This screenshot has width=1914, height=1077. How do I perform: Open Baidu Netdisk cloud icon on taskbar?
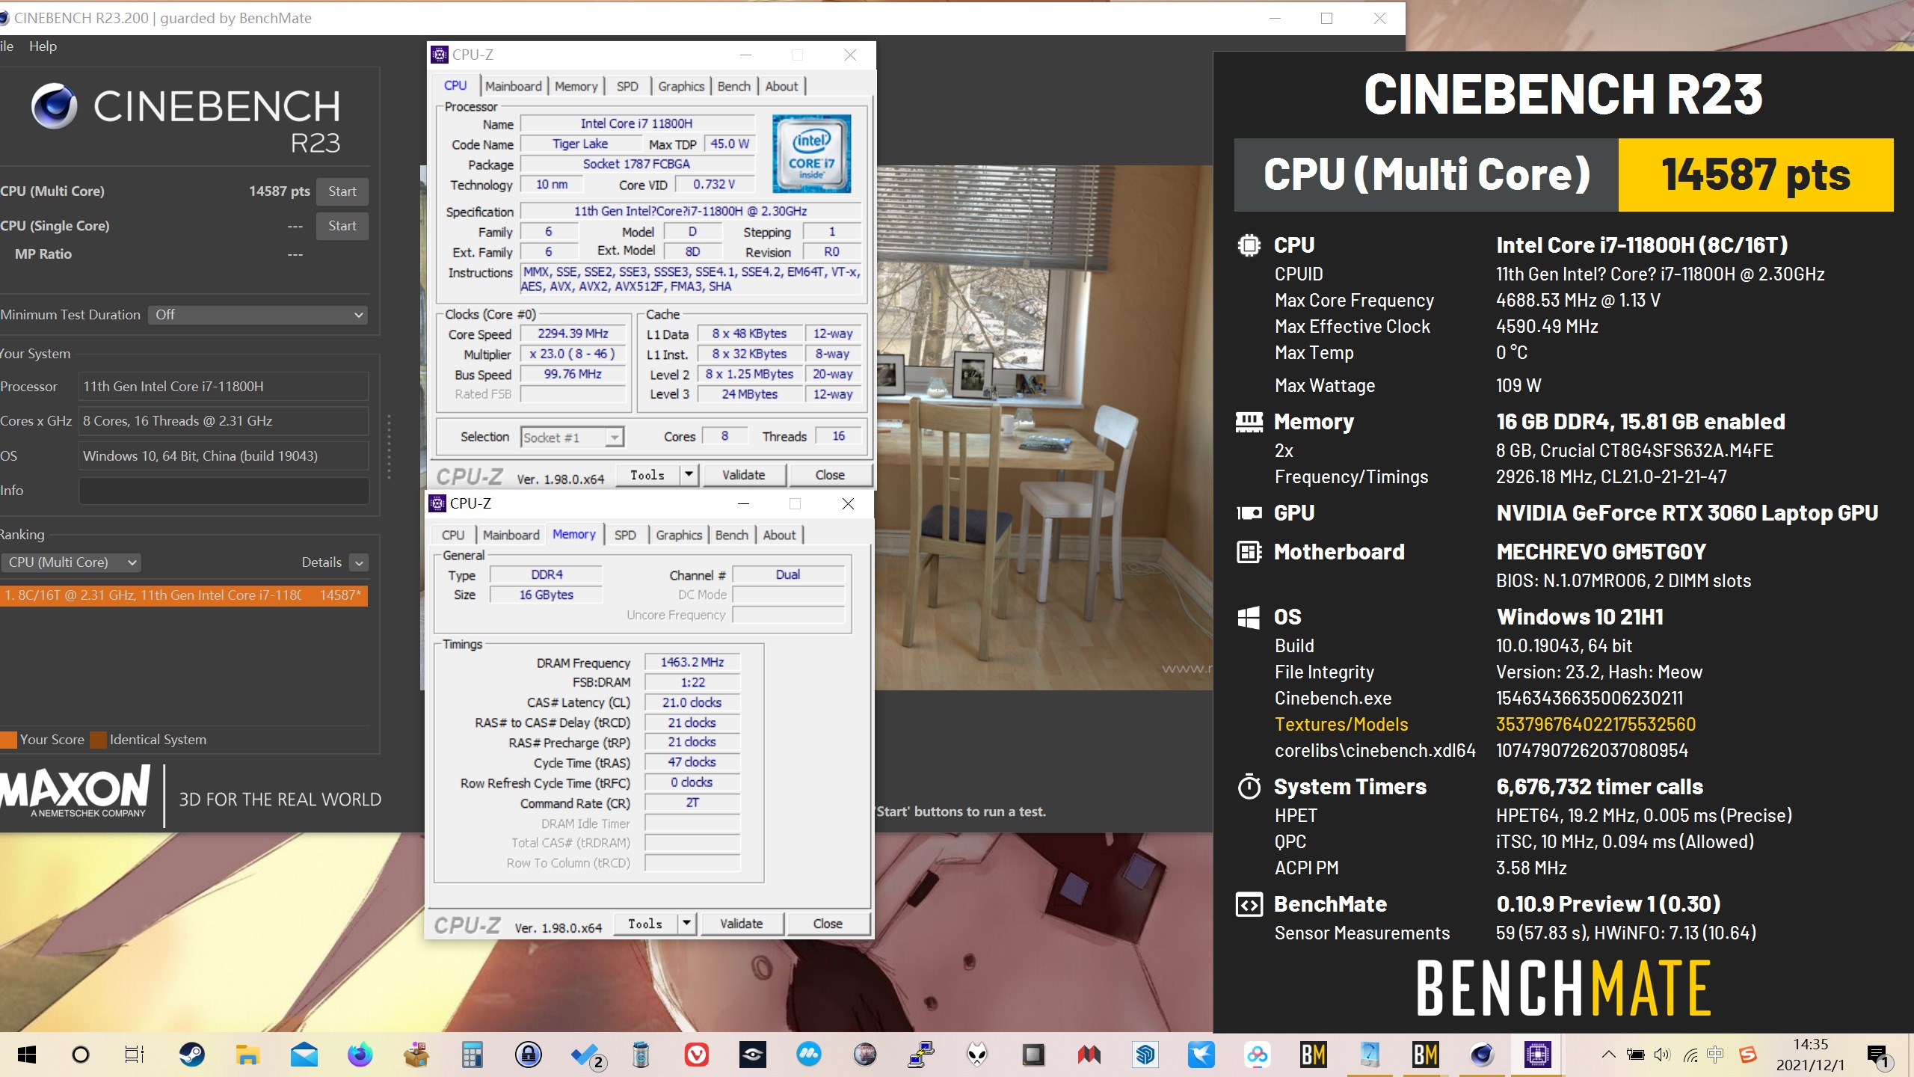pyautogui.click(x=1258, y=1055)
